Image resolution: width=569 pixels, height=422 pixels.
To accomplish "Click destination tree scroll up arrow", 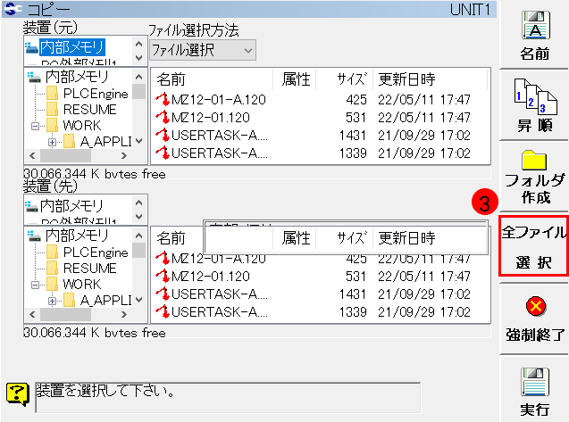I will 139,236.
